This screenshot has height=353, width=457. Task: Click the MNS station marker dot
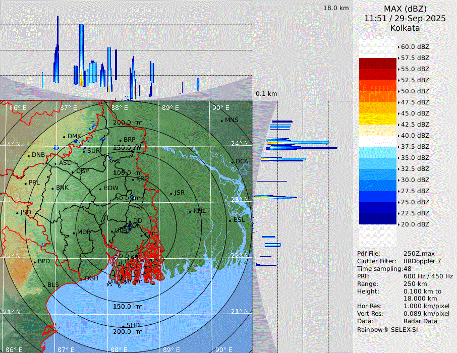(x=221, y=121)
